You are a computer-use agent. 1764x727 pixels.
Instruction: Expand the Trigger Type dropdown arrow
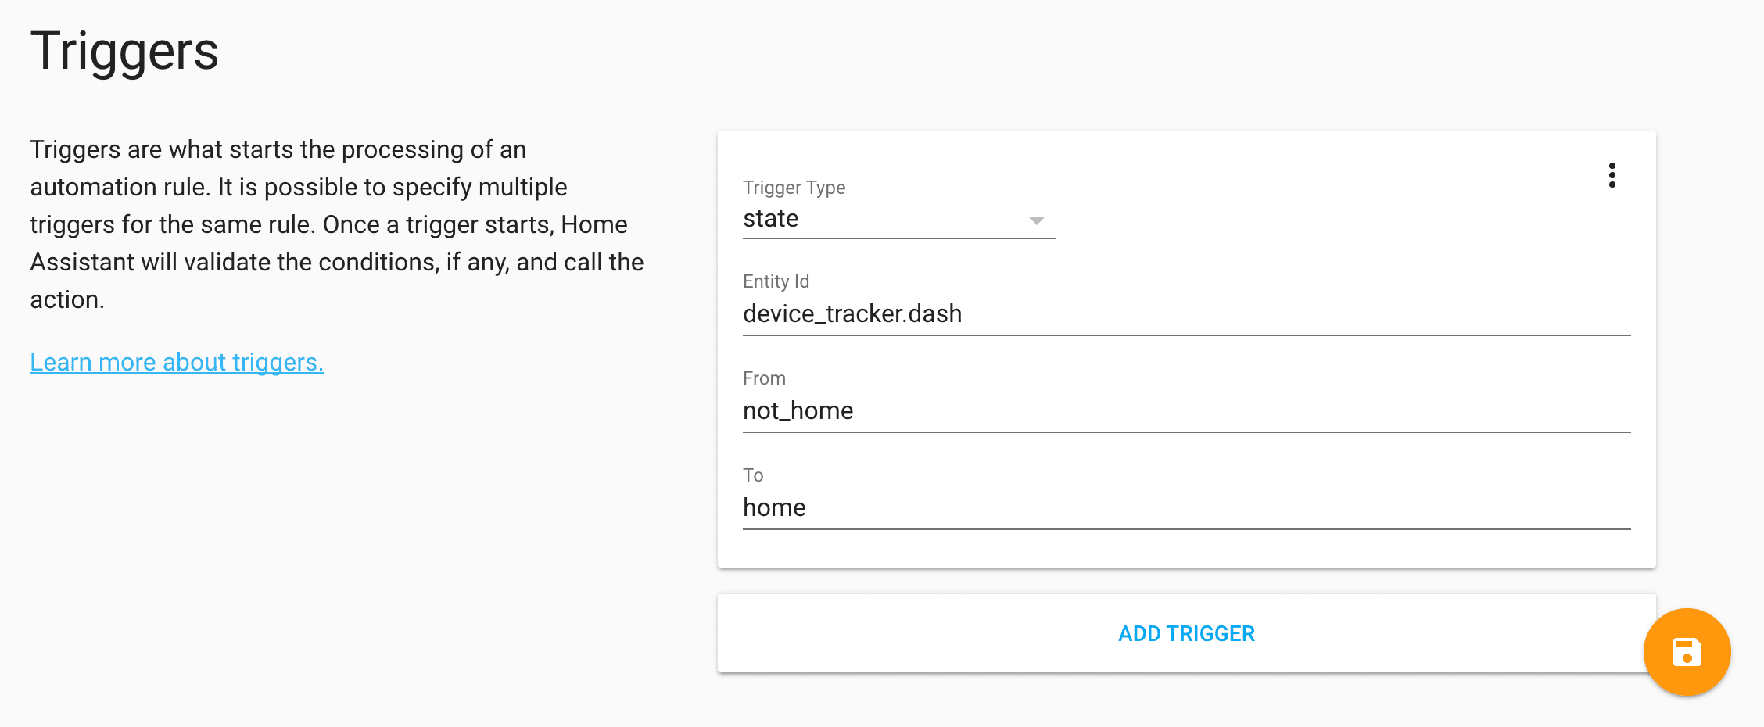1036,221
